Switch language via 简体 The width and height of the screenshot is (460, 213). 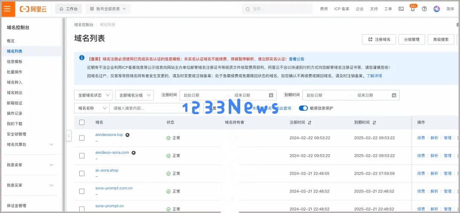pos(450,9)
